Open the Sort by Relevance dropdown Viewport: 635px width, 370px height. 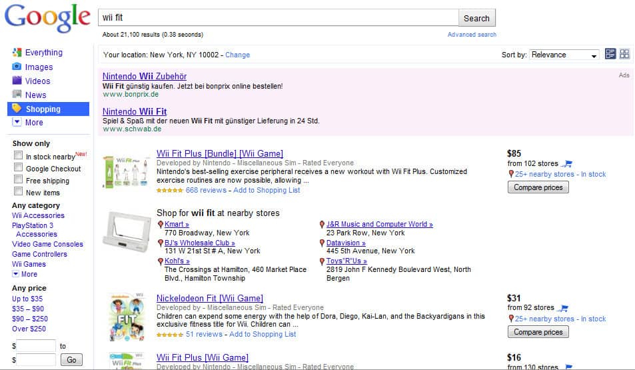pos(564,55)
